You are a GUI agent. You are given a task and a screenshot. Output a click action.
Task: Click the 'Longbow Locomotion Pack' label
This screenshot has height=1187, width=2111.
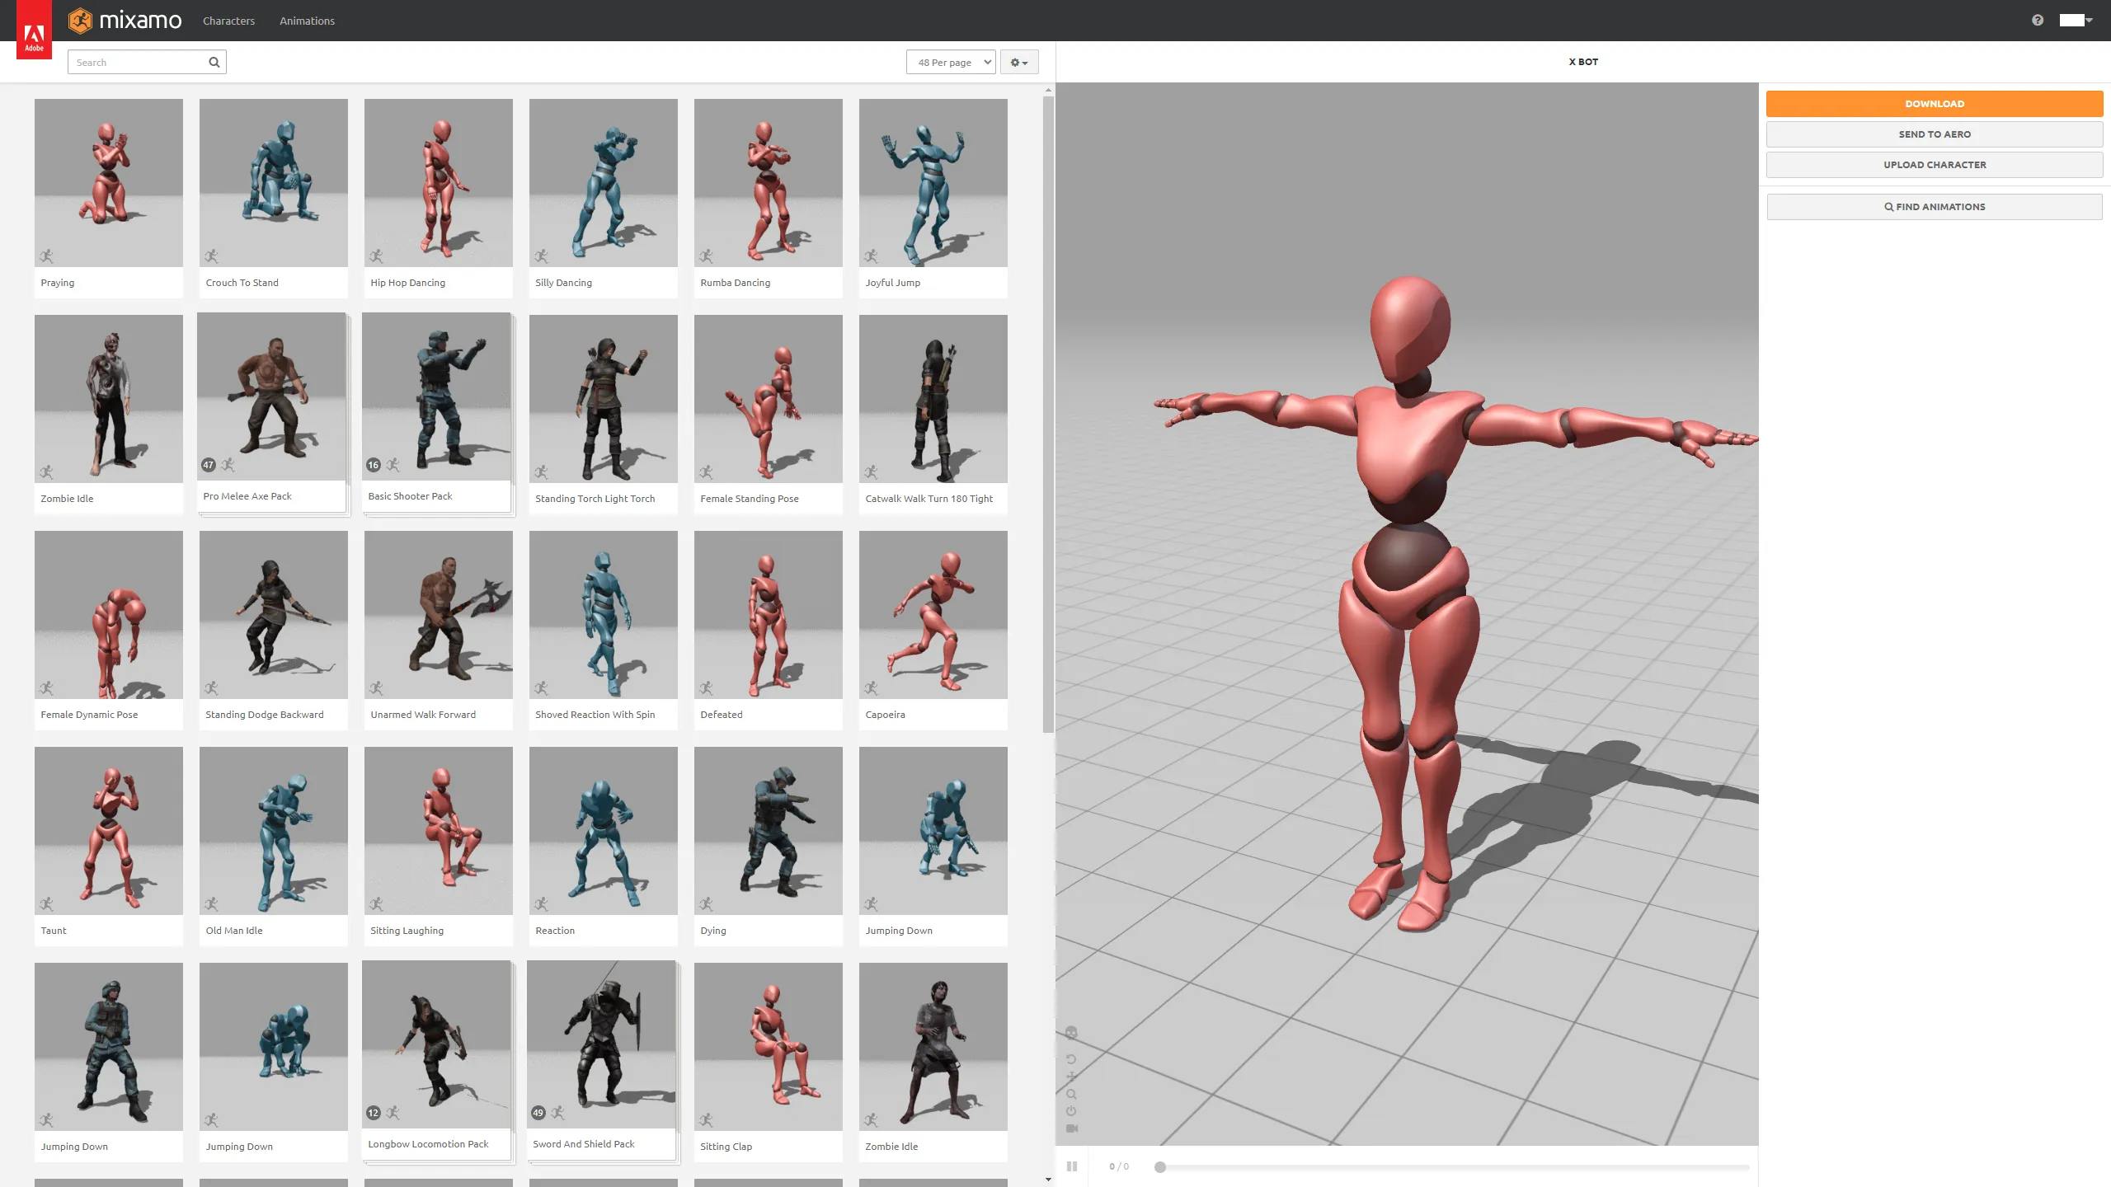tap(428, 1144)
